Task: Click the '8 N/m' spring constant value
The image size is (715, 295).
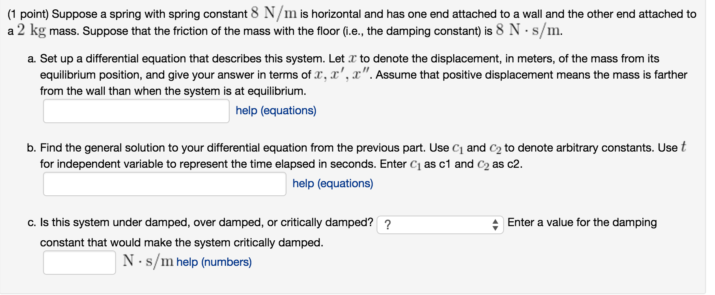Action: pyautogui.click(x=274, y=13)
